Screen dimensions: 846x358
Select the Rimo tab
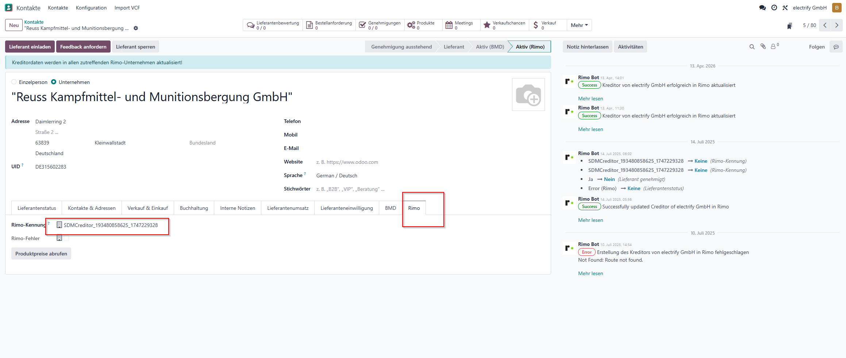click(x=414, y=208)
